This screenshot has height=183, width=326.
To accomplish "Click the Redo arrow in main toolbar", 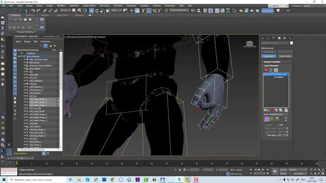I will (38, 11).
